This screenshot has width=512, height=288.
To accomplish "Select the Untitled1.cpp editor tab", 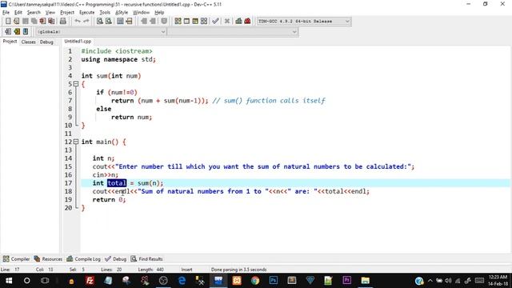I will pyautogui.click(x=78, y=41).
